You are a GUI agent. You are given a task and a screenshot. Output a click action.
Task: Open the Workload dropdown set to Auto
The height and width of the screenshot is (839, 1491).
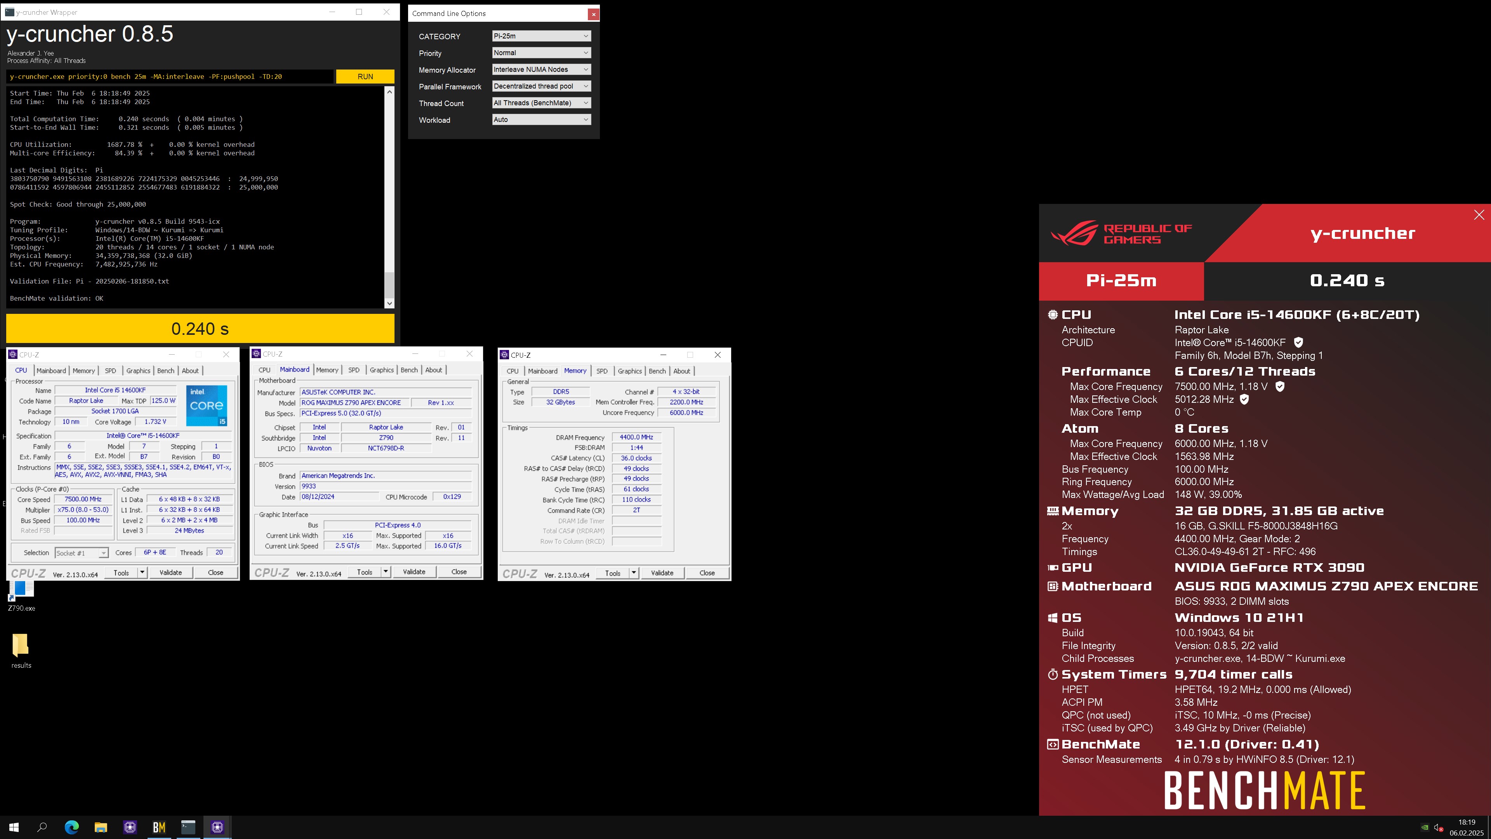(x=541, y=120)
